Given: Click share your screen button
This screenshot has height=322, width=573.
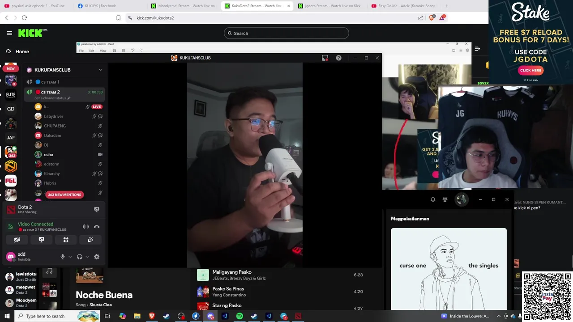Looking at the screenshot, I should tap(42, 240).
